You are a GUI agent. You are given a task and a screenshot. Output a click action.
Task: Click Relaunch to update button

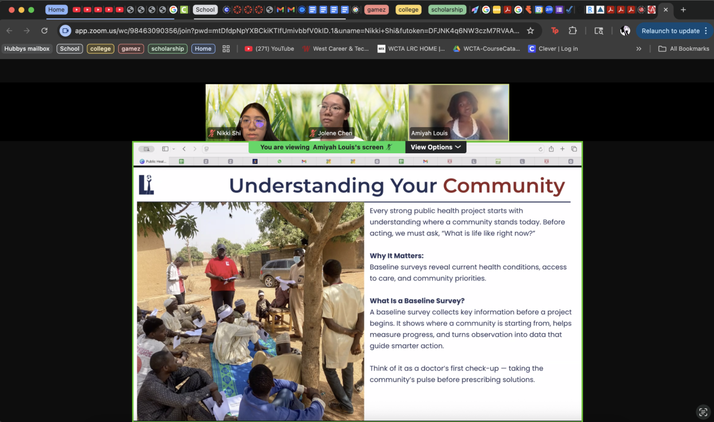674,31
